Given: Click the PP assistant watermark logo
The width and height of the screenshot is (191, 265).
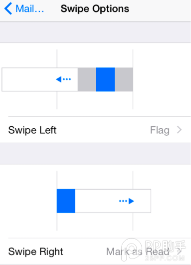Looking at the screenshot, I should (153, 250).
